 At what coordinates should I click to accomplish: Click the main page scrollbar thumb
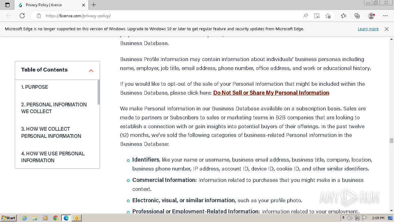point(391,141)
